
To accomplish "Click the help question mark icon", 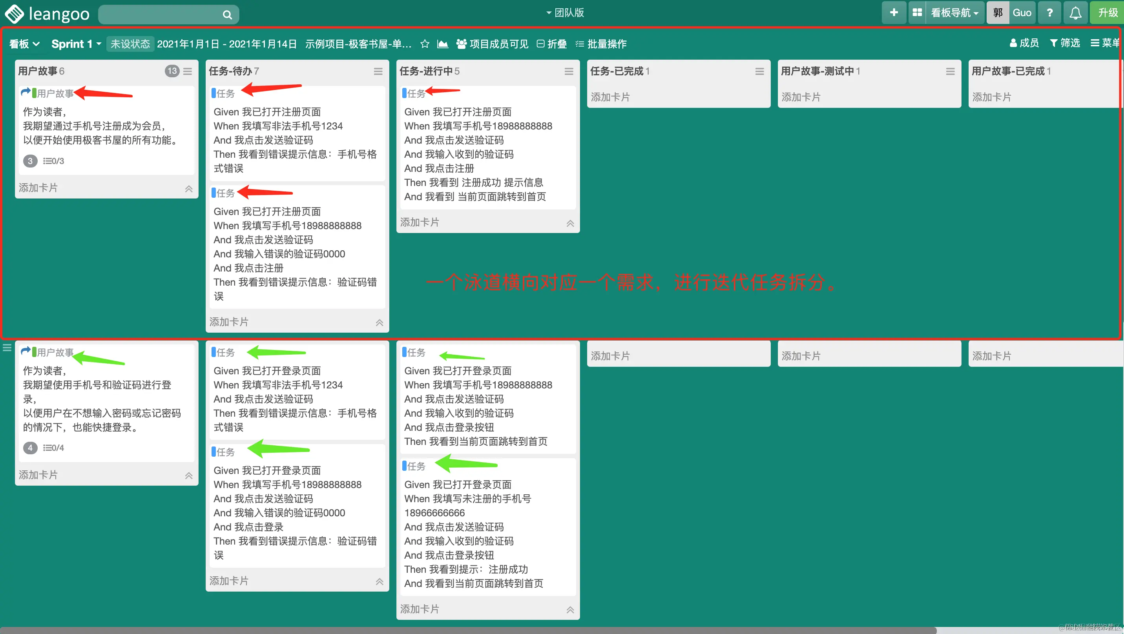I will click(1049, 13).
